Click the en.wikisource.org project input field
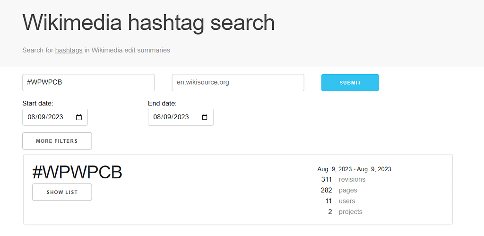Image resolution: width=484 pixels, height=236 pixels. 238,82
